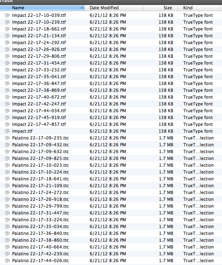The height and width of the screenshot is (265, 222).
Task: Click the date modified of Palatino 22-17-21-109.ttc
Action: point(108,186)
